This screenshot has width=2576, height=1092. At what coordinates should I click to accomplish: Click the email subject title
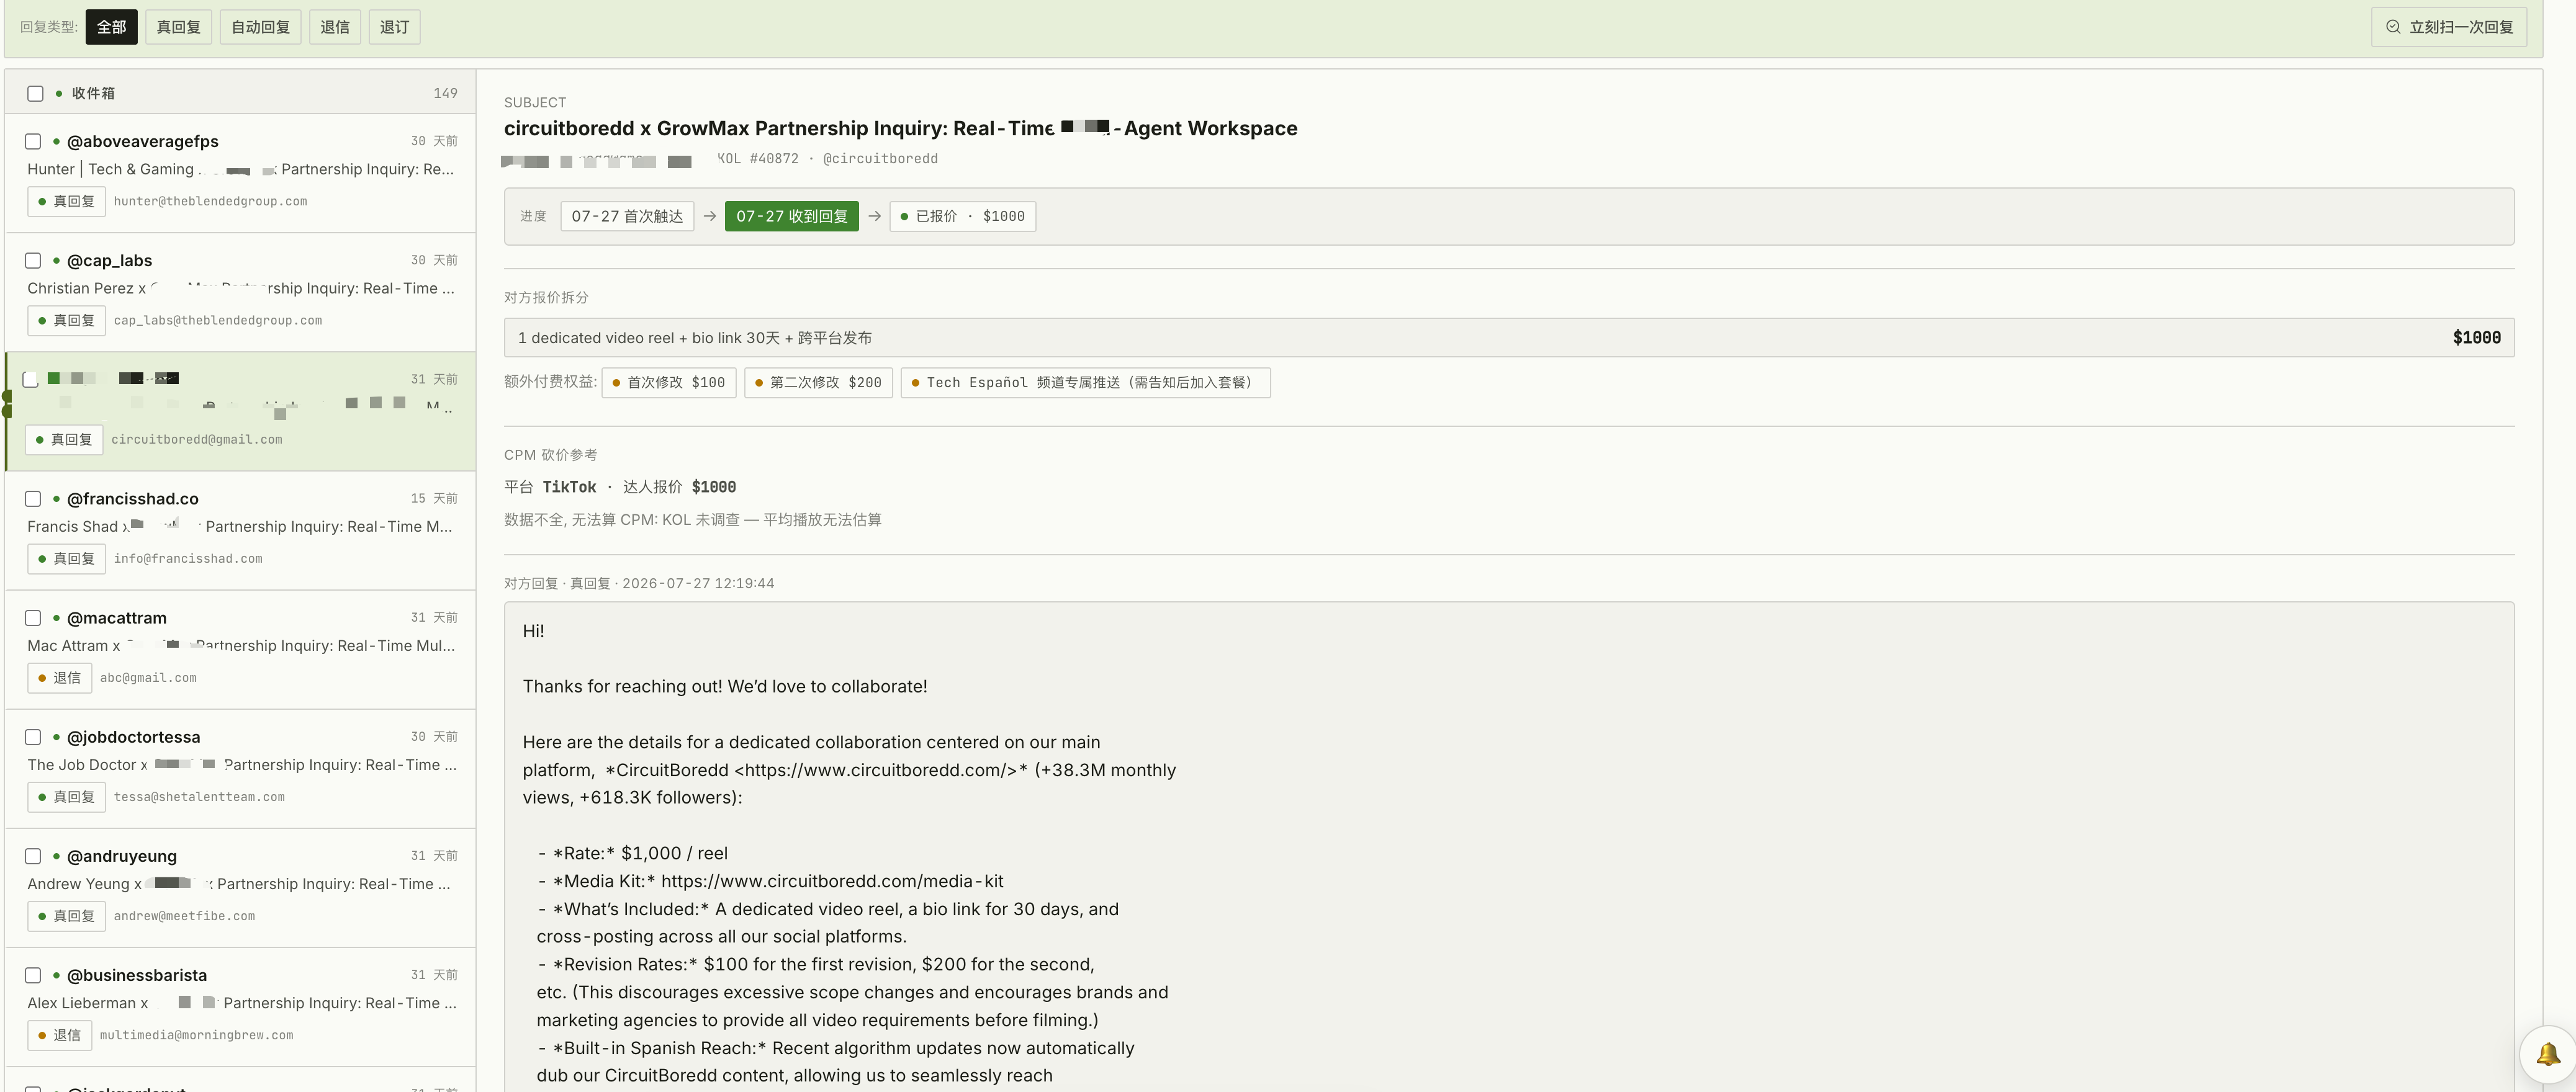coord(900,129)
